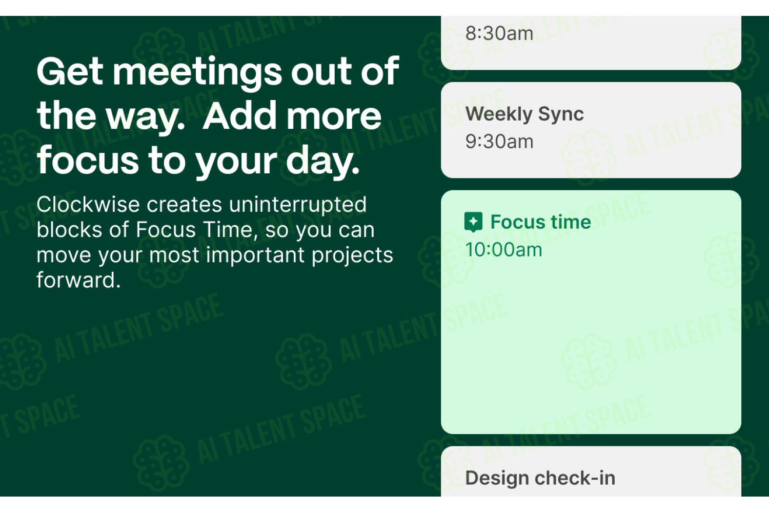
Task: Select the 9:30am time under Weekly Sync
Action: (499, 142)
